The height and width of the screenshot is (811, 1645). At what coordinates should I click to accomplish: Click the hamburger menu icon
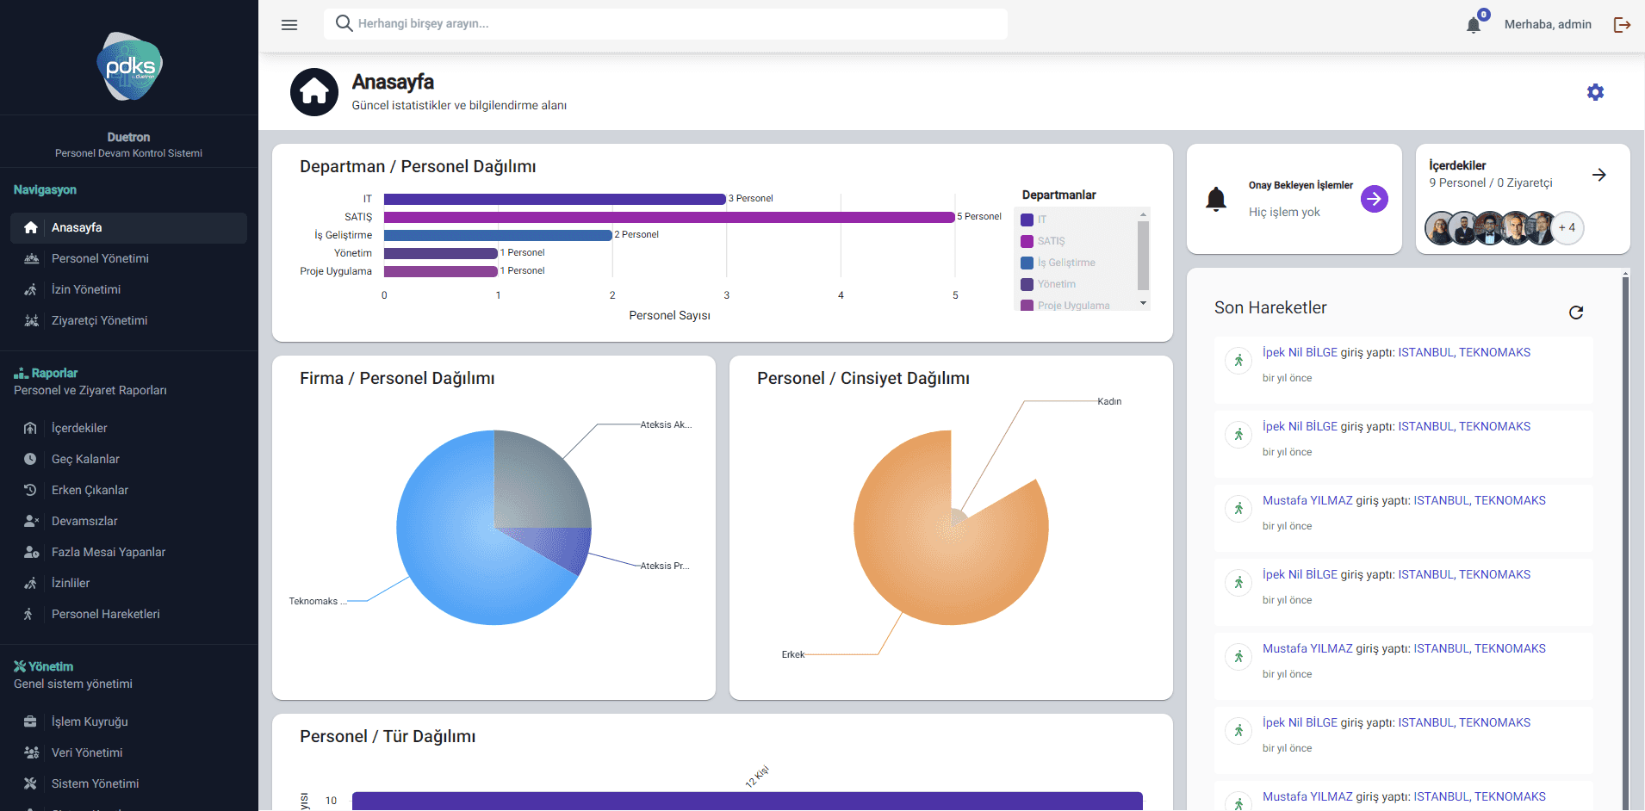click(x=289, y=25)
